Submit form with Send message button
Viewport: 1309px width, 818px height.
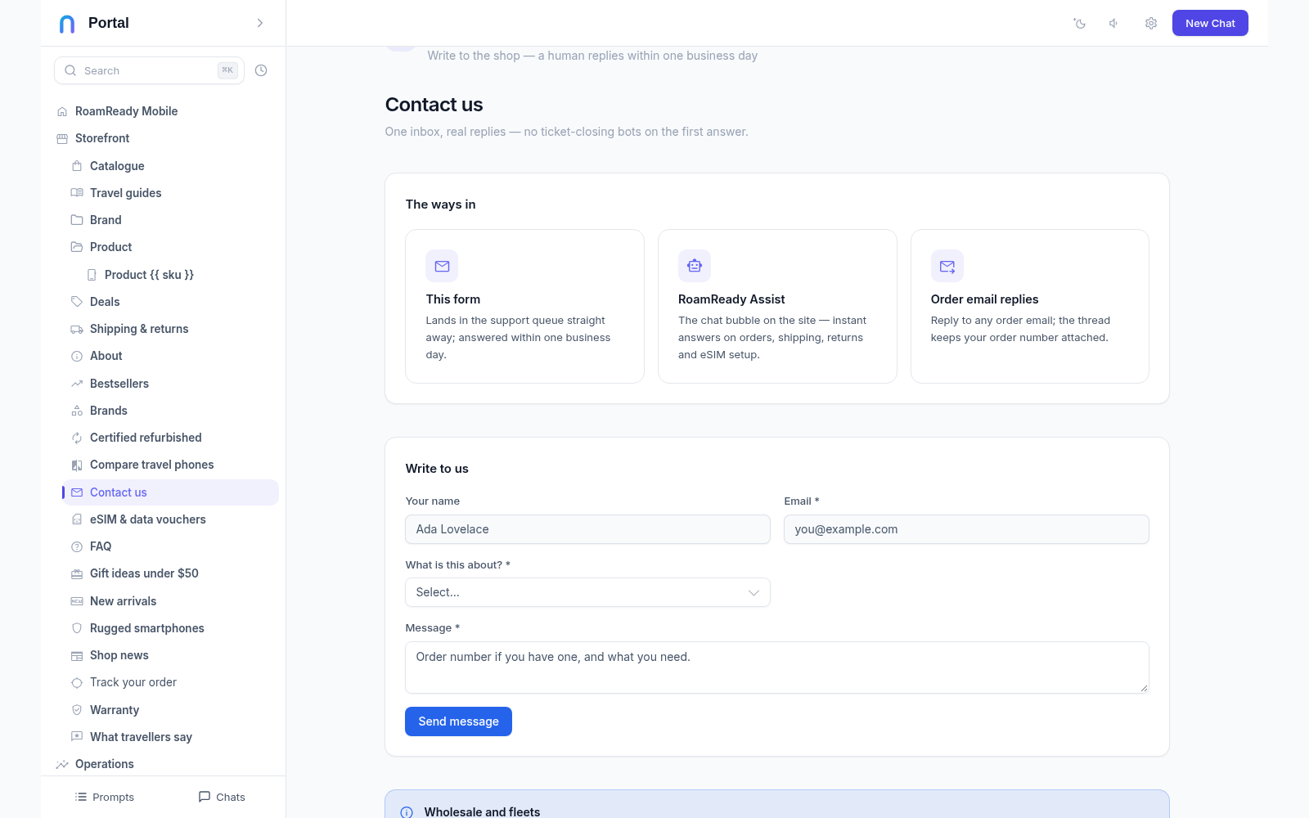point(458,721)
